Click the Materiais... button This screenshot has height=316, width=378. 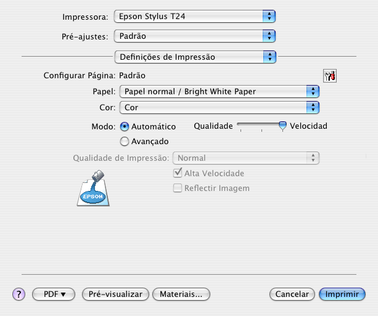[x=181, y=294]
